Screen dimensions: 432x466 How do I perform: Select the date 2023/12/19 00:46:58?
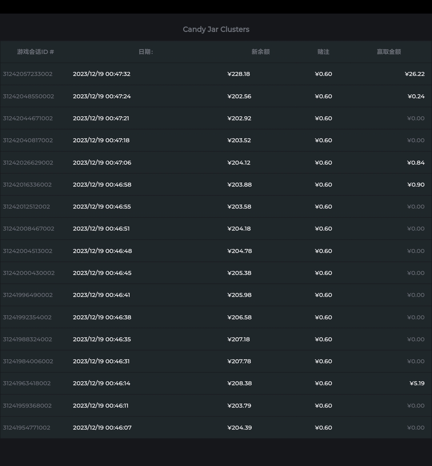click(x=102, y=185)
